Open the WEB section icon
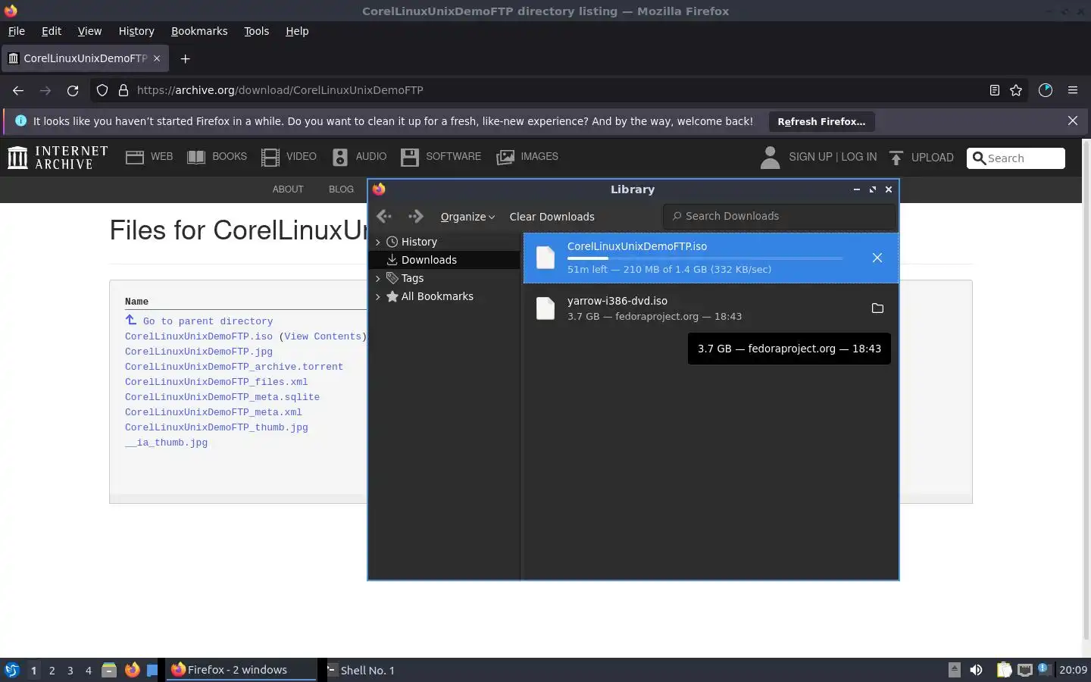 (135, 157)
